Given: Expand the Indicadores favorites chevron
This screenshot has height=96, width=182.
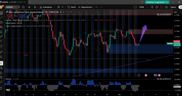Looking at the screenshot, I should 55,7.
